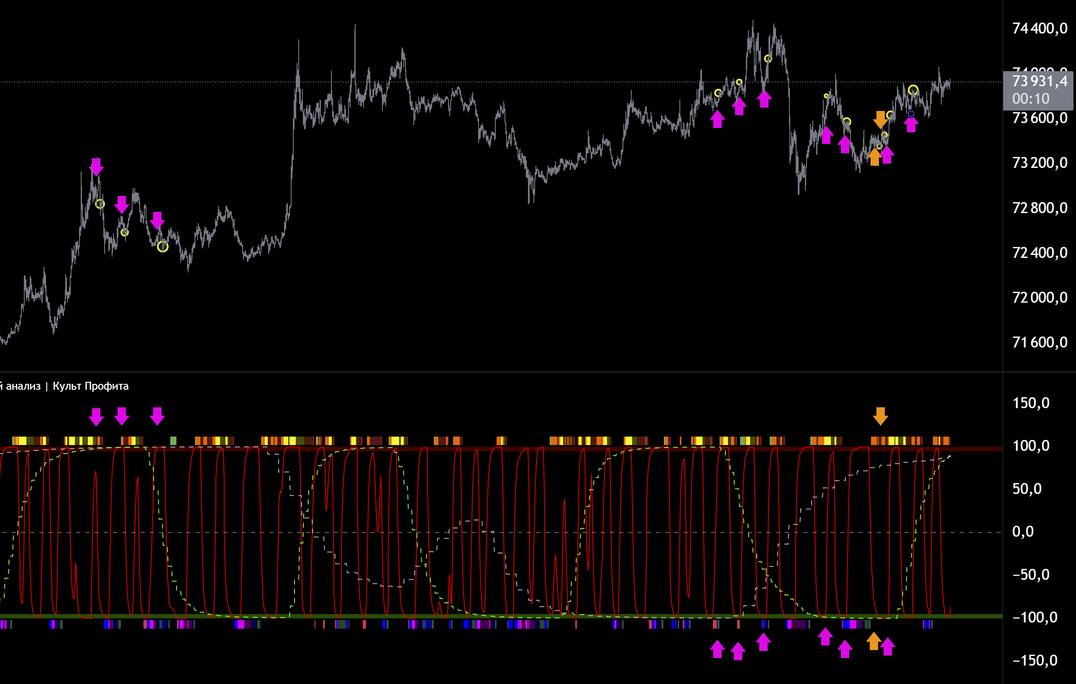Click the 0,0 level on indicator scale

1023,532
